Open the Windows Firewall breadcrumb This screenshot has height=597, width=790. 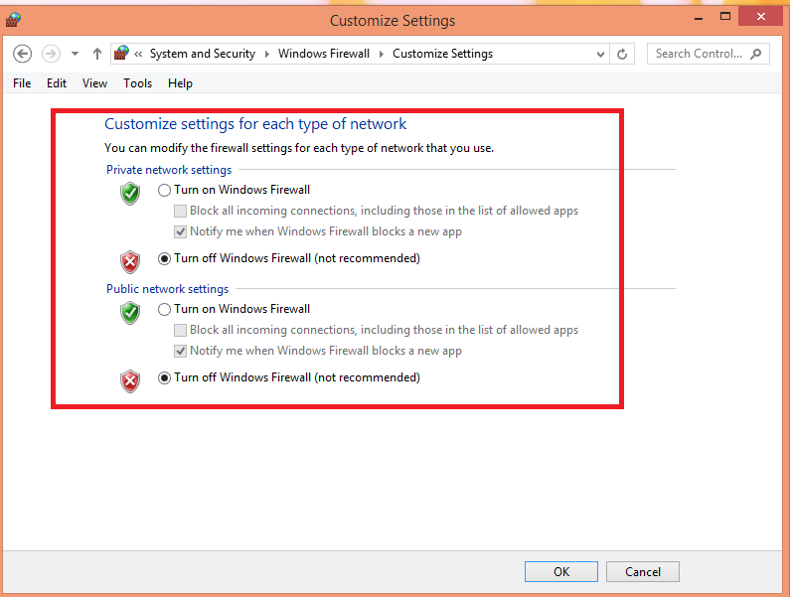coord(324,54)
